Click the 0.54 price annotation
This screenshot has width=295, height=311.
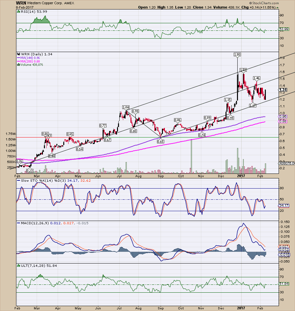point(79,149)
